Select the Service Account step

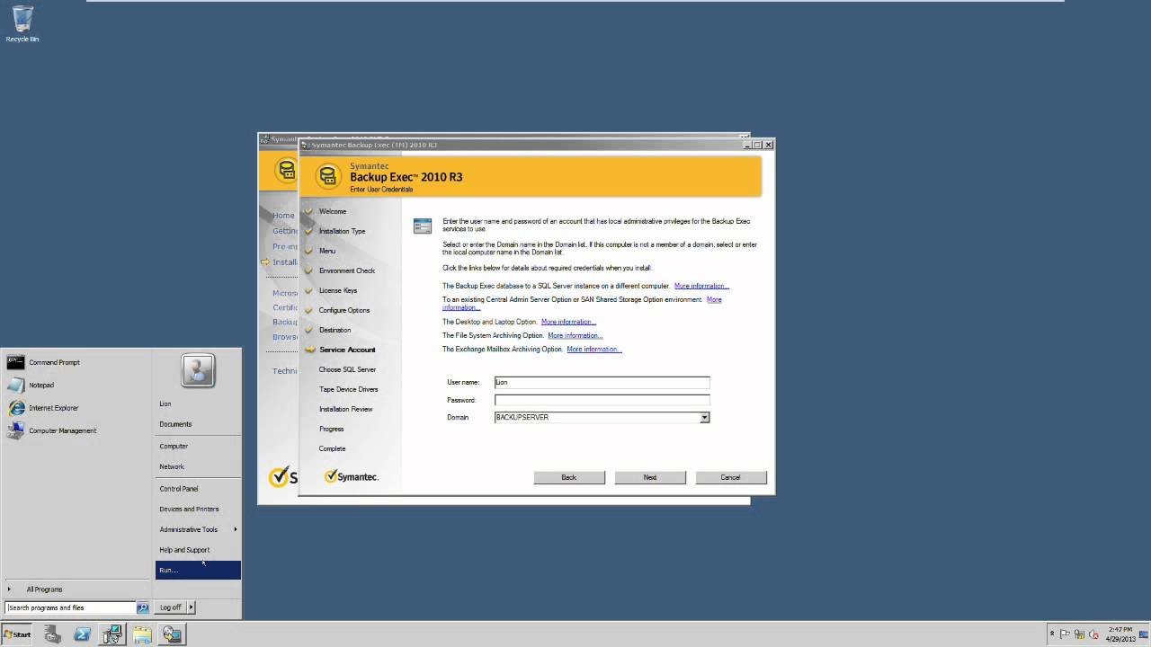347,350
